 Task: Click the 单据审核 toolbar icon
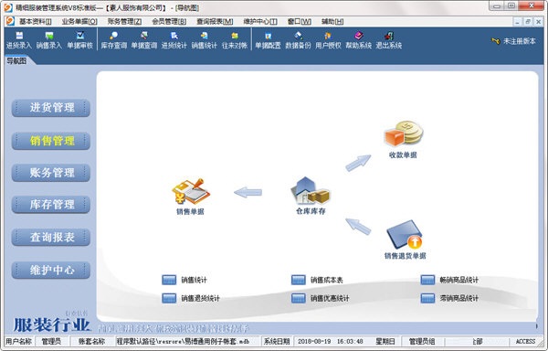(x=80, y=40)
